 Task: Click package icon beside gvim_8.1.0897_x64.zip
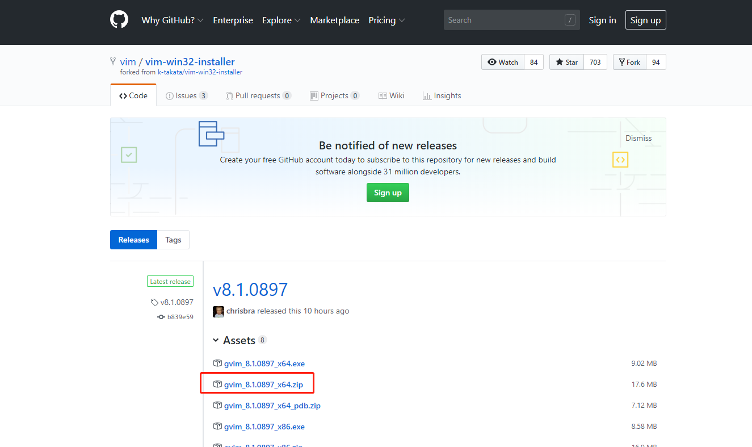click(217, 384)
